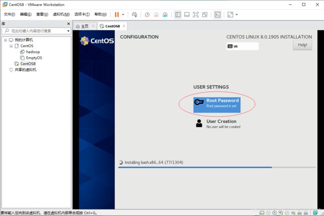
Task: Open the 选项卡(T) menu
Action: tap(82, 14)
